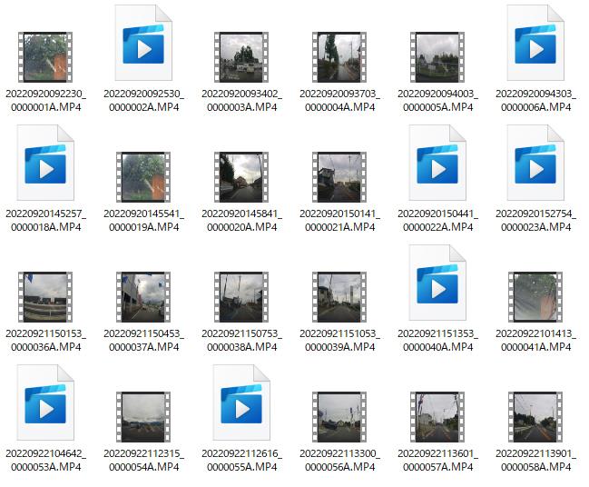Screen dimensions: 589x487
Task: Choose thumbnail for 0000057A.MP4
Action: (437, 417)
